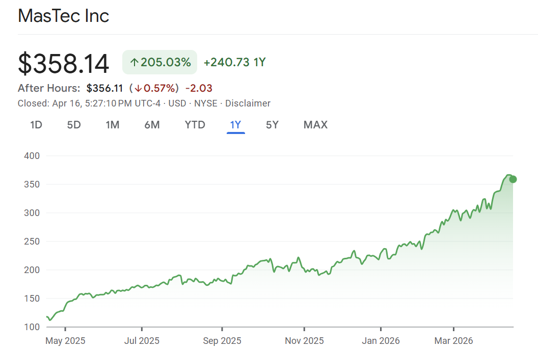The height and width of the screenshot is (349, 538).
Task: Switch chart to 6M view
Action: pyautogui.click(x=152, y=125)
